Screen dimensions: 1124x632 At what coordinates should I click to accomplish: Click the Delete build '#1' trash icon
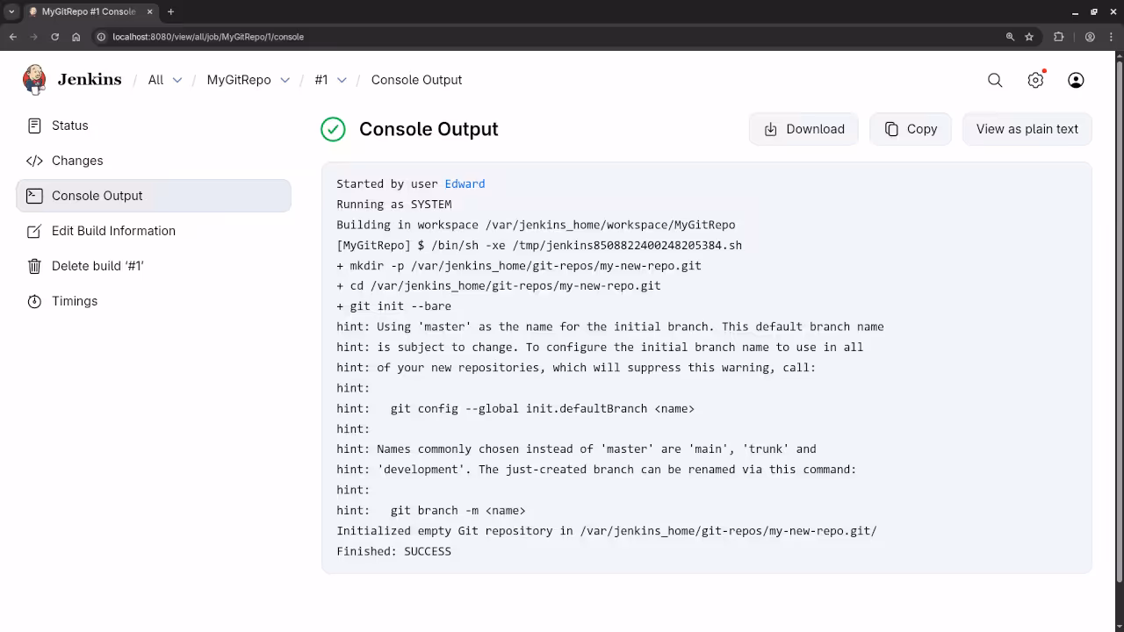point(34,266)
